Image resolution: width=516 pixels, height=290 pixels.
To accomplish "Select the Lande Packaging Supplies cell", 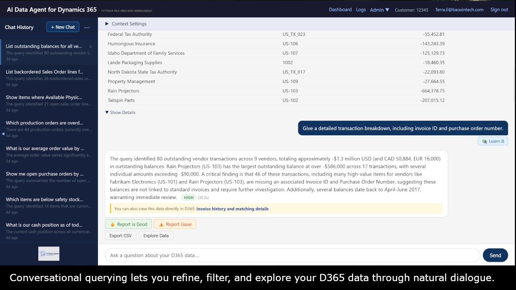I will pos(135,62).
